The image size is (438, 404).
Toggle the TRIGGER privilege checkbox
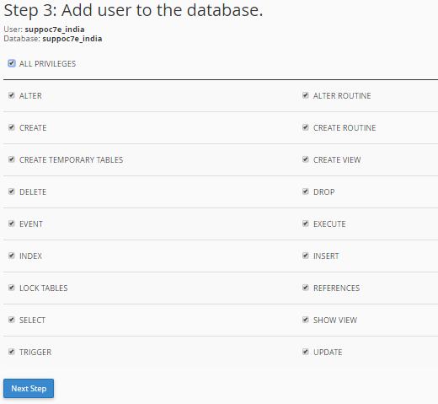pyautogui.click(x=12, y=352)
